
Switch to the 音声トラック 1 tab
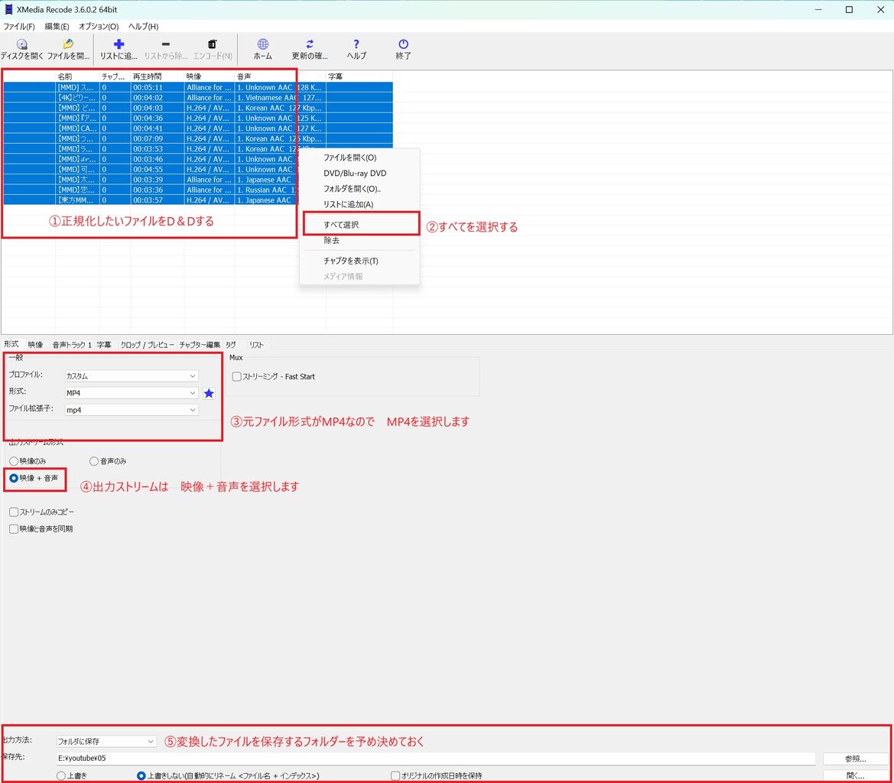point(72,345)
